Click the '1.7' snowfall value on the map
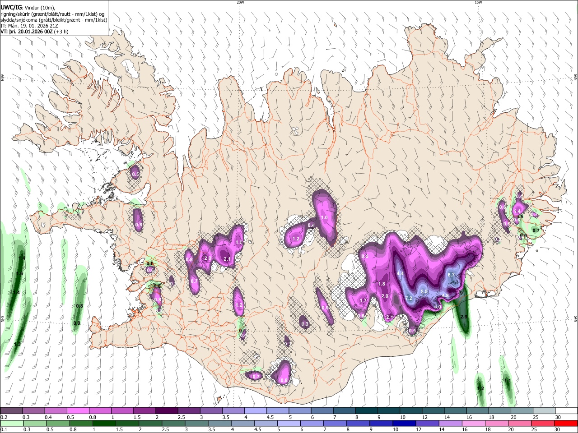Screen dimensions: 578x433 point(364,300)
